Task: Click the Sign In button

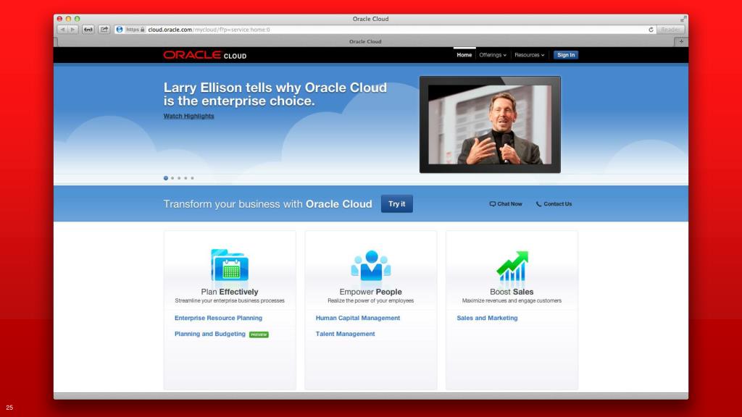Action: pyautogui.click(x=566, y=55)
